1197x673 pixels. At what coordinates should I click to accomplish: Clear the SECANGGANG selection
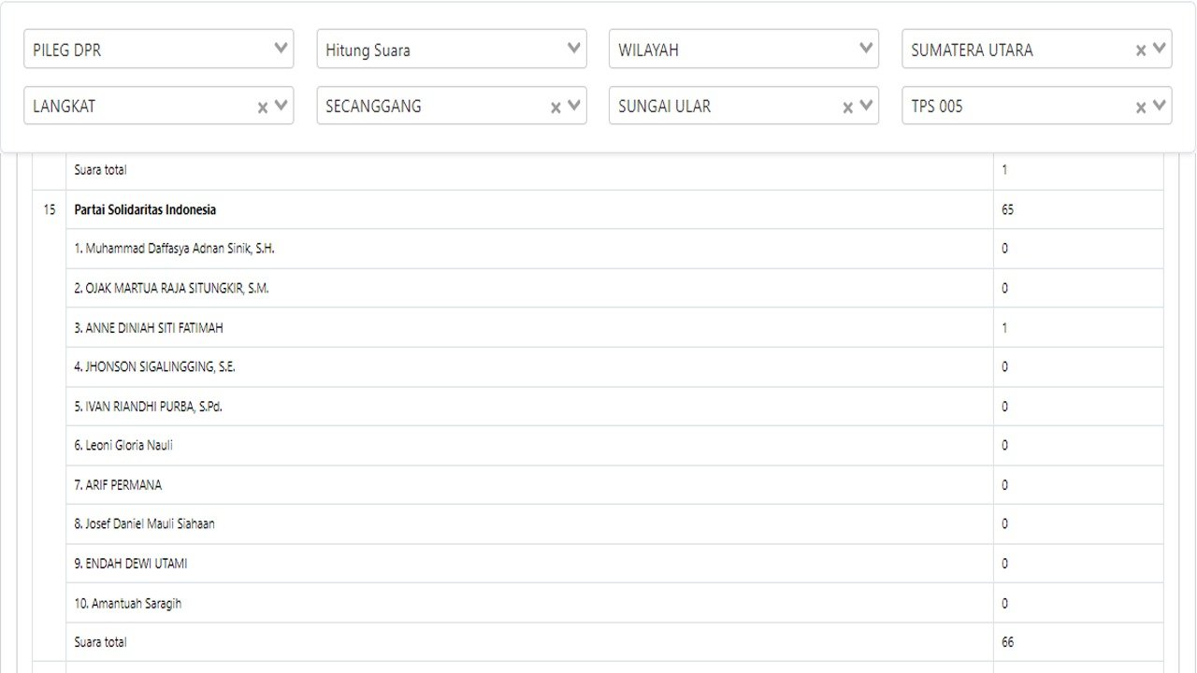pos(555,107)
